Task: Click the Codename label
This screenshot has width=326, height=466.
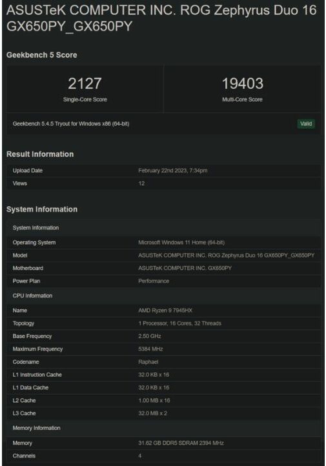Action: point(26,362)
